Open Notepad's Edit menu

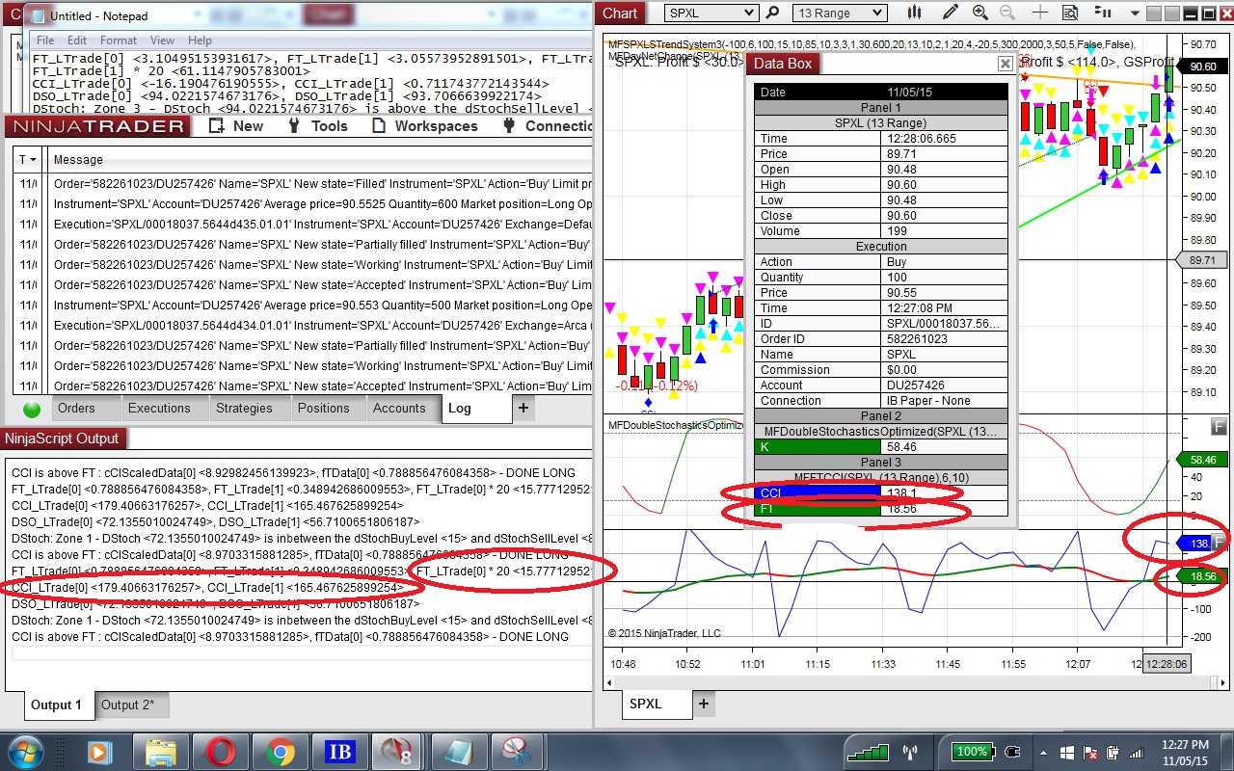(77, 40)
